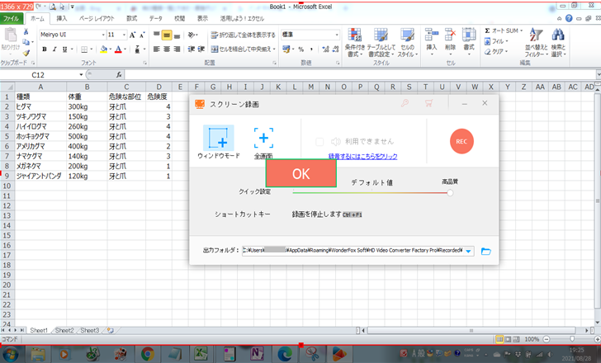Click the insert new worksheet tab icon

pyautogui.click(x=111, y=330)
